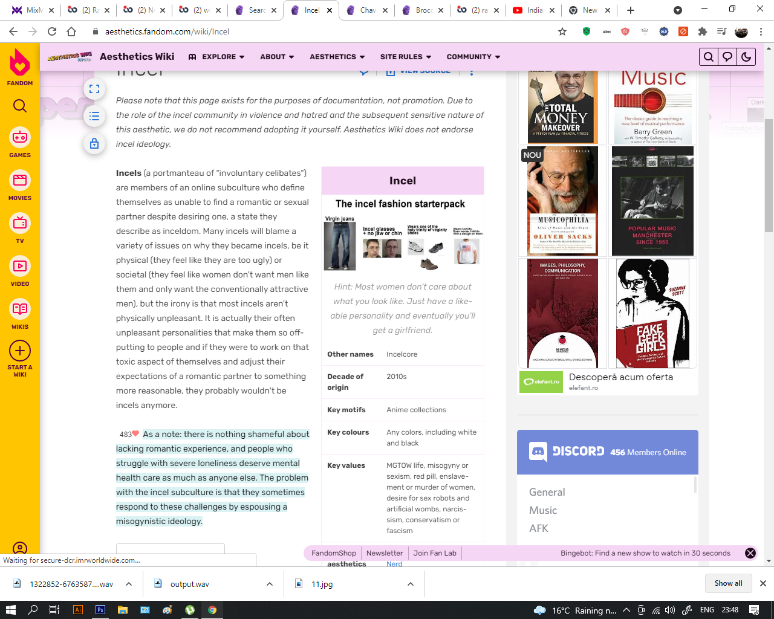Open the Fandom Games section
The image size is (774, 619).
(x=20, y=143)
